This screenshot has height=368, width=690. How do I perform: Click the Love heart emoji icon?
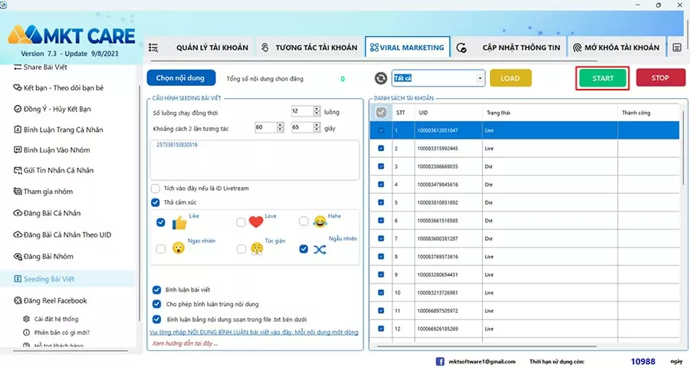pyautogui.click(x=255, y=222)
